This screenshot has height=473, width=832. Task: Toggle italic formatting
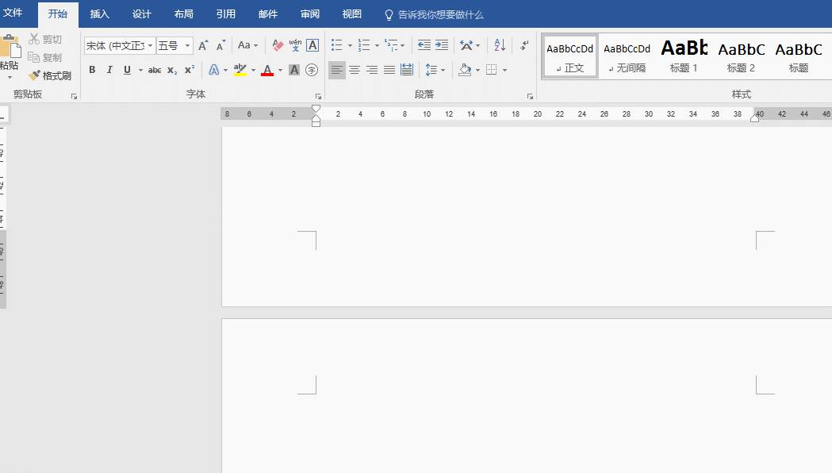pos(109,70)
